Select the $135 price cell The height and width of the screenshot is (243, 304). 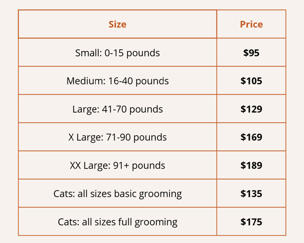click(252, 193)
